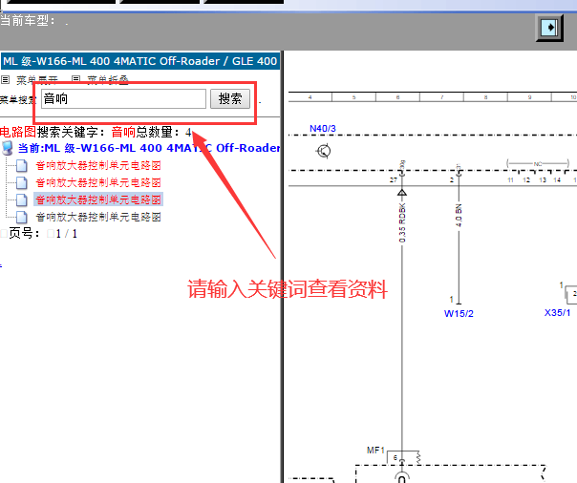Click the 菜单折叠 collapse-all icon
The height and width of the screenshot is (483, 577).
click(75, 79)
